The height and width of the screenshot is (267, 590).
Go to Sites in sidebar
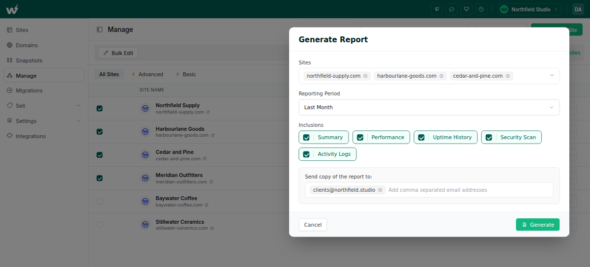click(x=44, y=30)
